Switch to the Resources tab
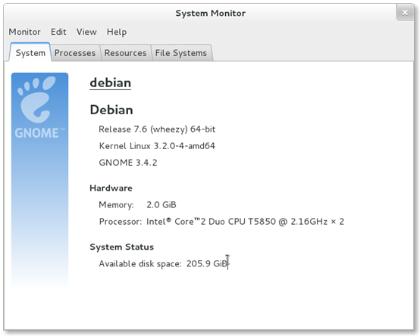 click(125, 53)
